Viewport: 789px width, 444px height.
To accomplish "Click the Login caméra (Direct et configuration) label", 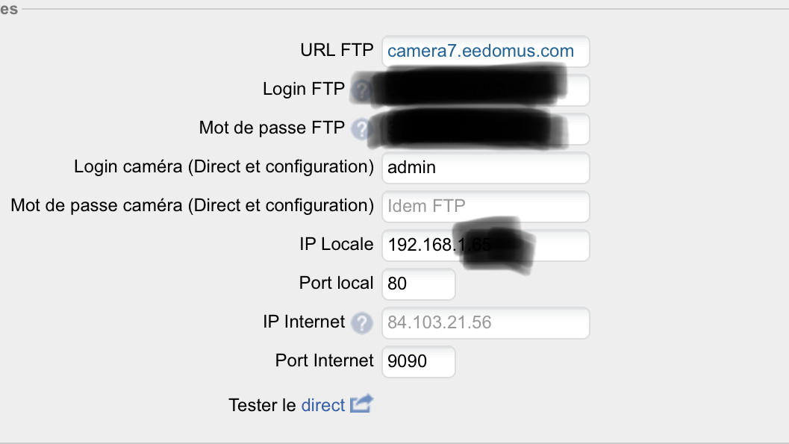I will tap(224, 167).
